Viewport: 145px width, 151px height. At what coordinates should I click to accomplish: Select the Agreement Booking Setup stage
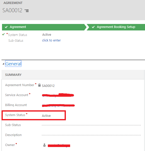click(x=116, y=27)
